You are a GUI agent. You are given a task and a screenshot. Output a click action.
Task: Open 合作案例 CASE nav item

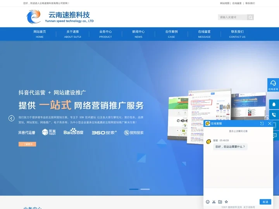(x=171, y=34)
